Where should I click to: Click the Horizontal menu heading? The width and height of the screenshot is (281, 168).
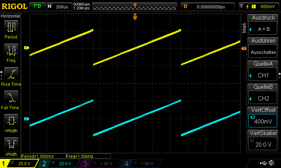coord(11,16)
